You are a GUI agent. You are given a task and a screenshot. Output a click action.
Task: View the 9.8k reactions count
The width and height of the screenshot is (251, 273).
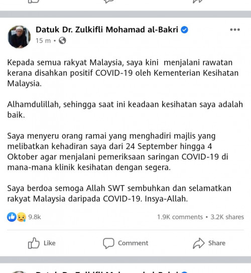[35, 217]
